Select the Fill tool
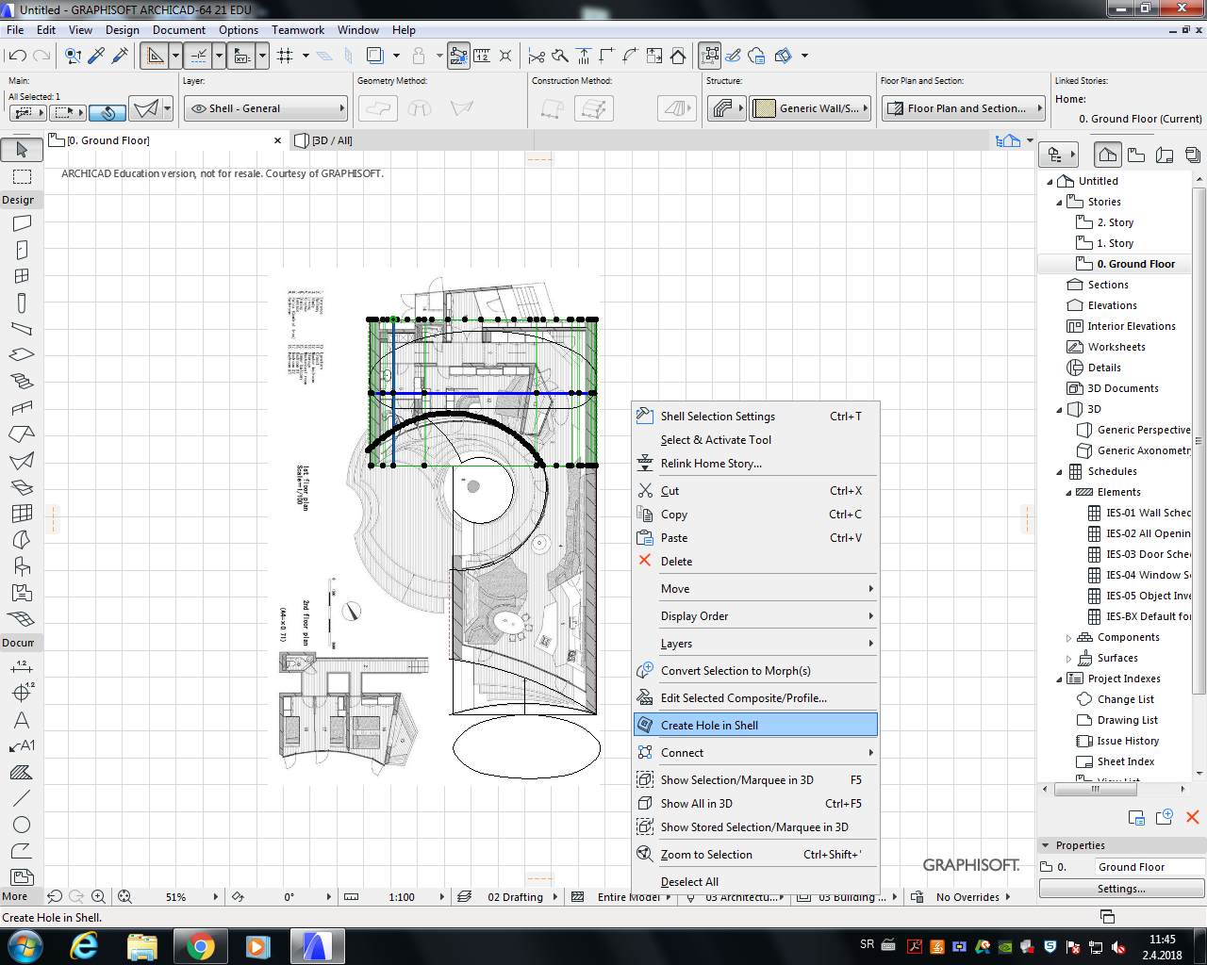Viewport: 1207px width, 965px height. (x=22, y=772)
